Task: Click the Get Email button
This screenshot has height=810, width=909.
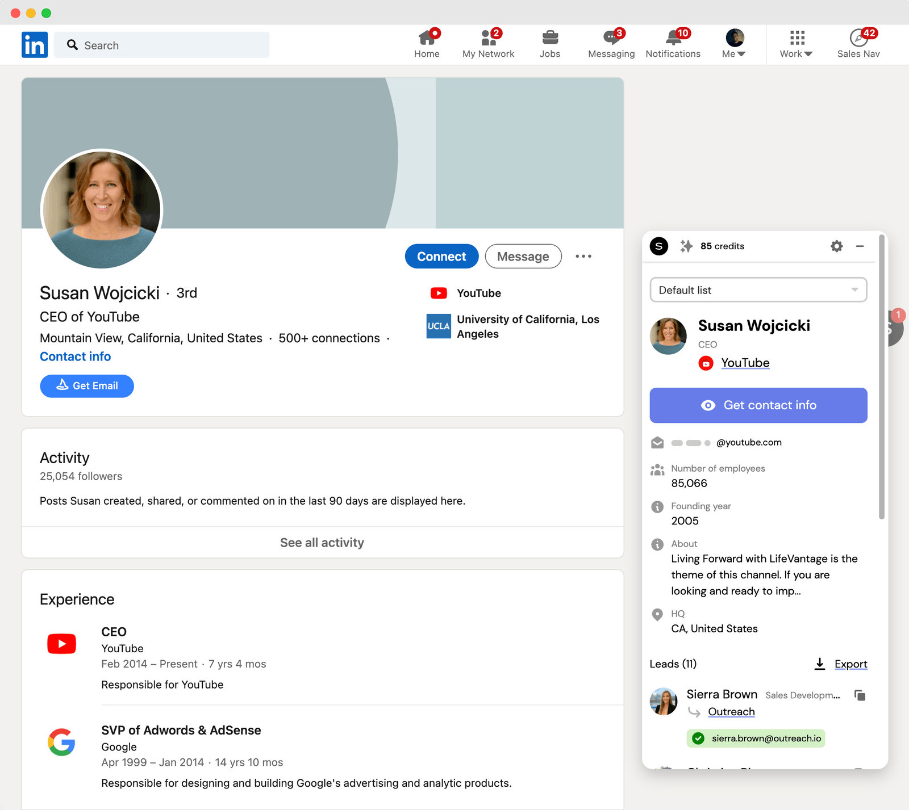Action: [87, 386]
